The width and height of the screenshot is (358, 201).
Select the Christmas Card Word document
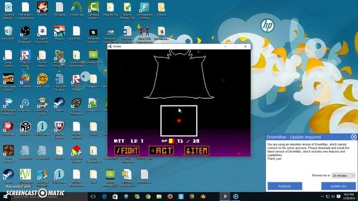[x=128, y=34]
